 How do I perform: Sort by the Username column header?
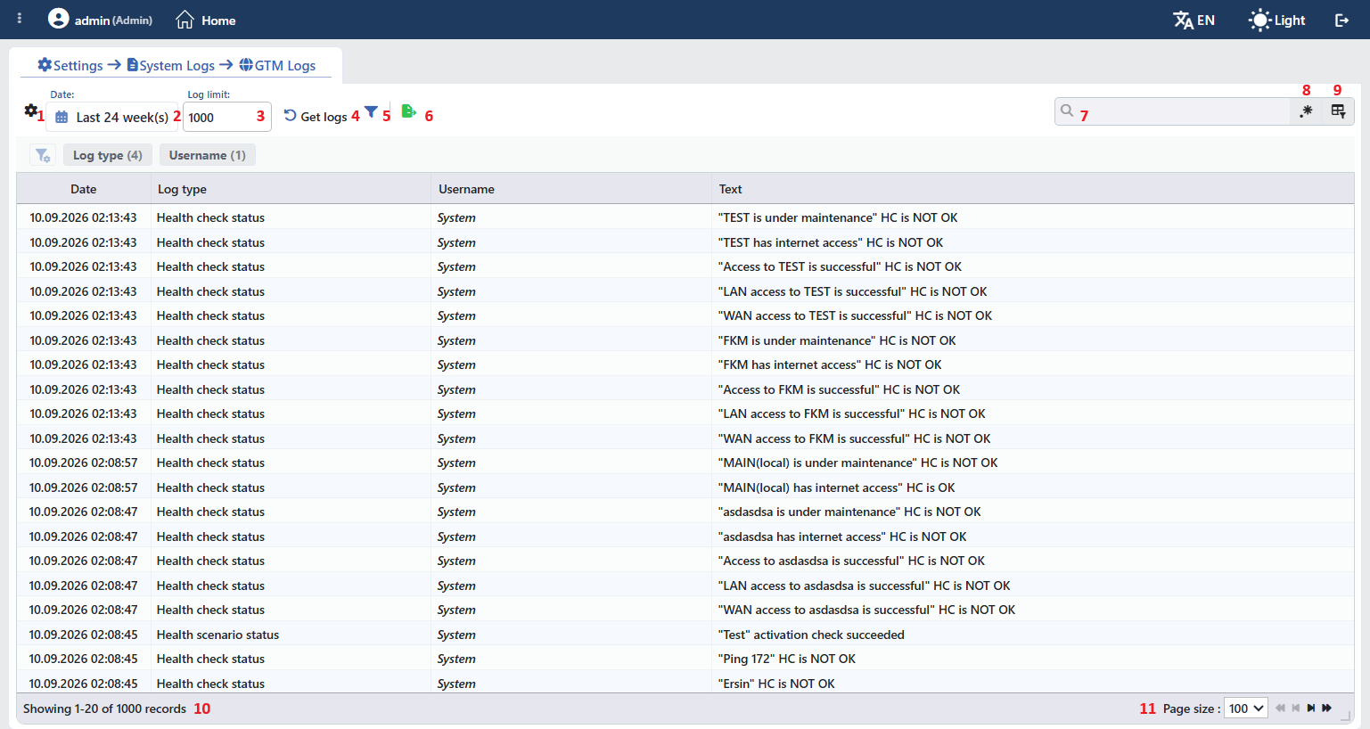point(572,189)
